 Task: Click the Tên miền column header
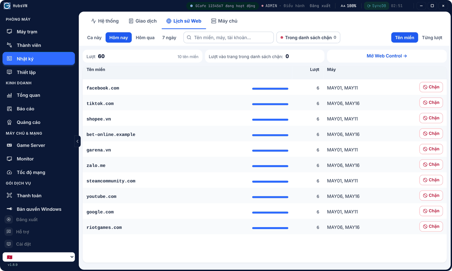pyautogui.click(x=96, y=69)
